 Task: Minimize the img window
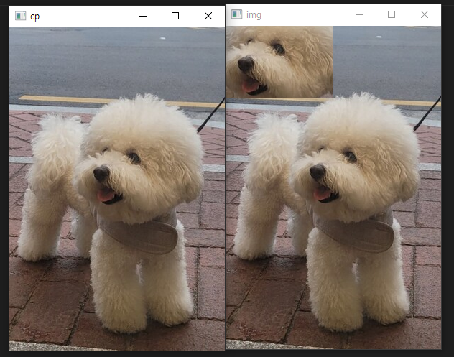pyautogui.click(x=359, y=14)
